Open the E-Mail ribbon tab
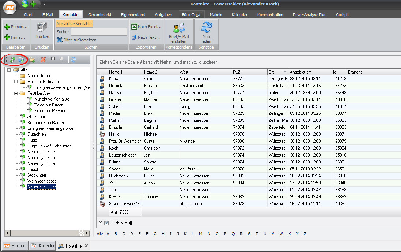 [x=48, y=15]
